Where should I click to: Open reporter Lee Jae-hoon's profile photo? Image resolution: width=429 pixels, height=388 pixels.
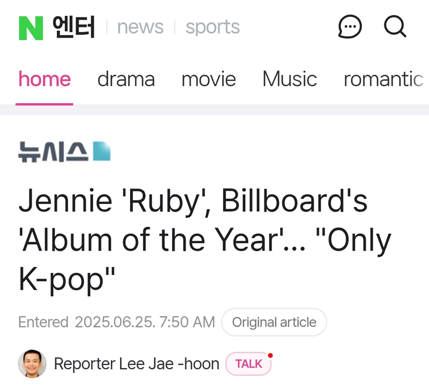pos(32,364)
